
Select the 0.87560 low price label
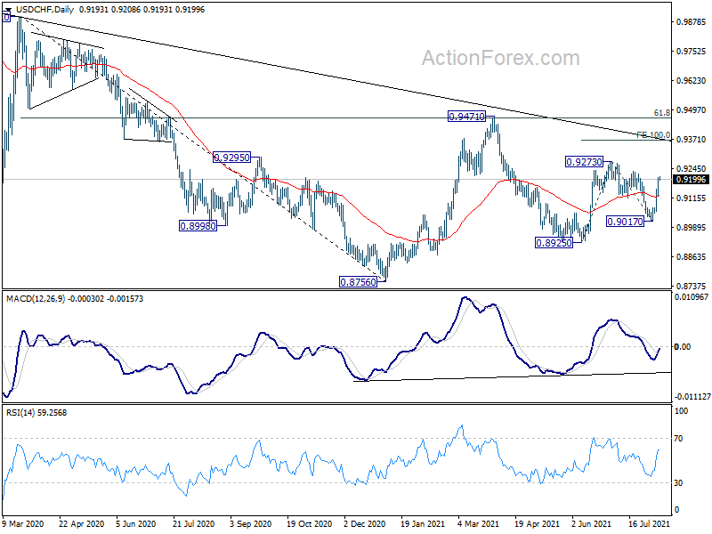[359, 282]
